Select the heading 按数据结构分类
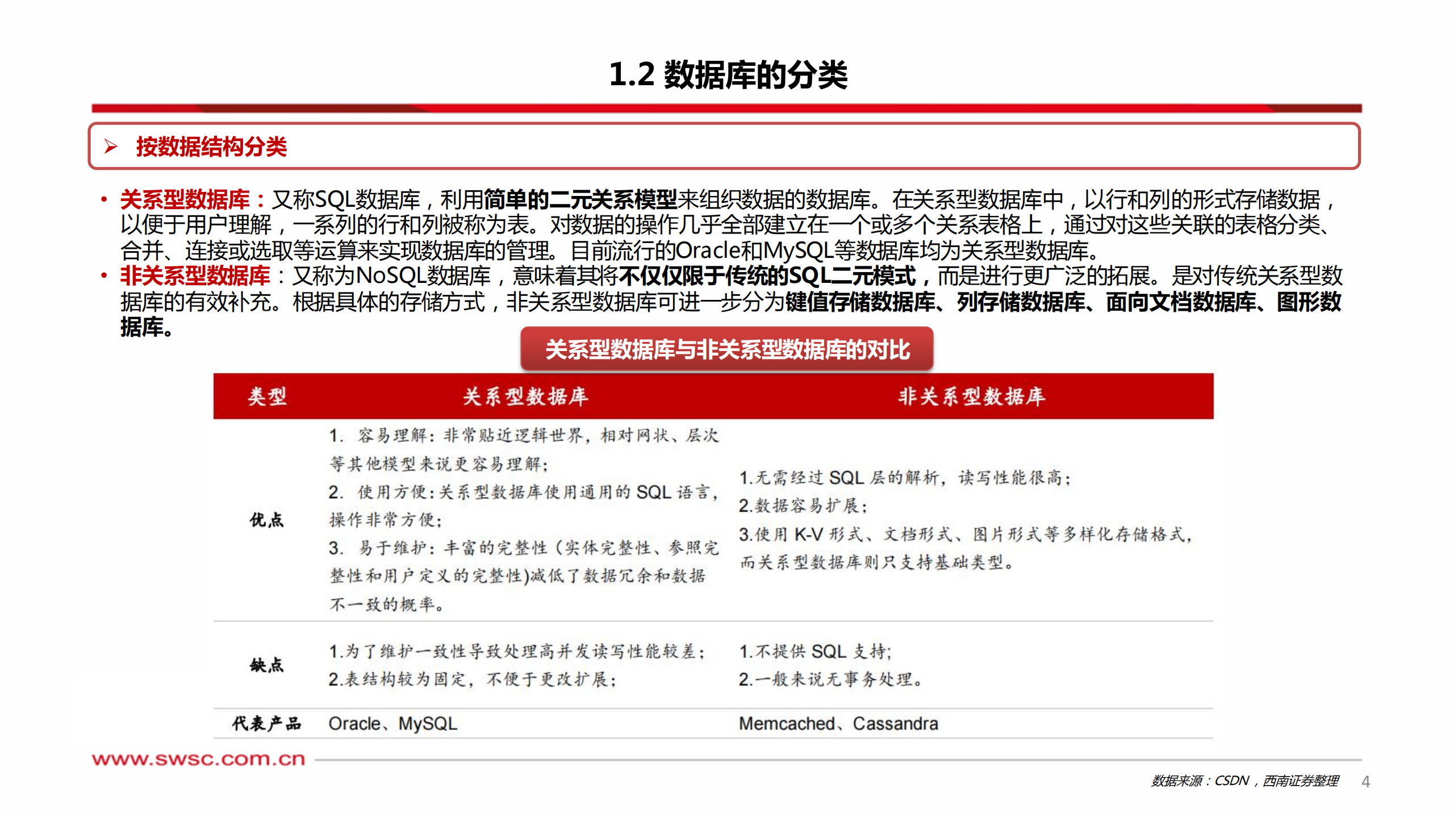Viewport: 1454px width, 818px height. (x=211, y=147)
